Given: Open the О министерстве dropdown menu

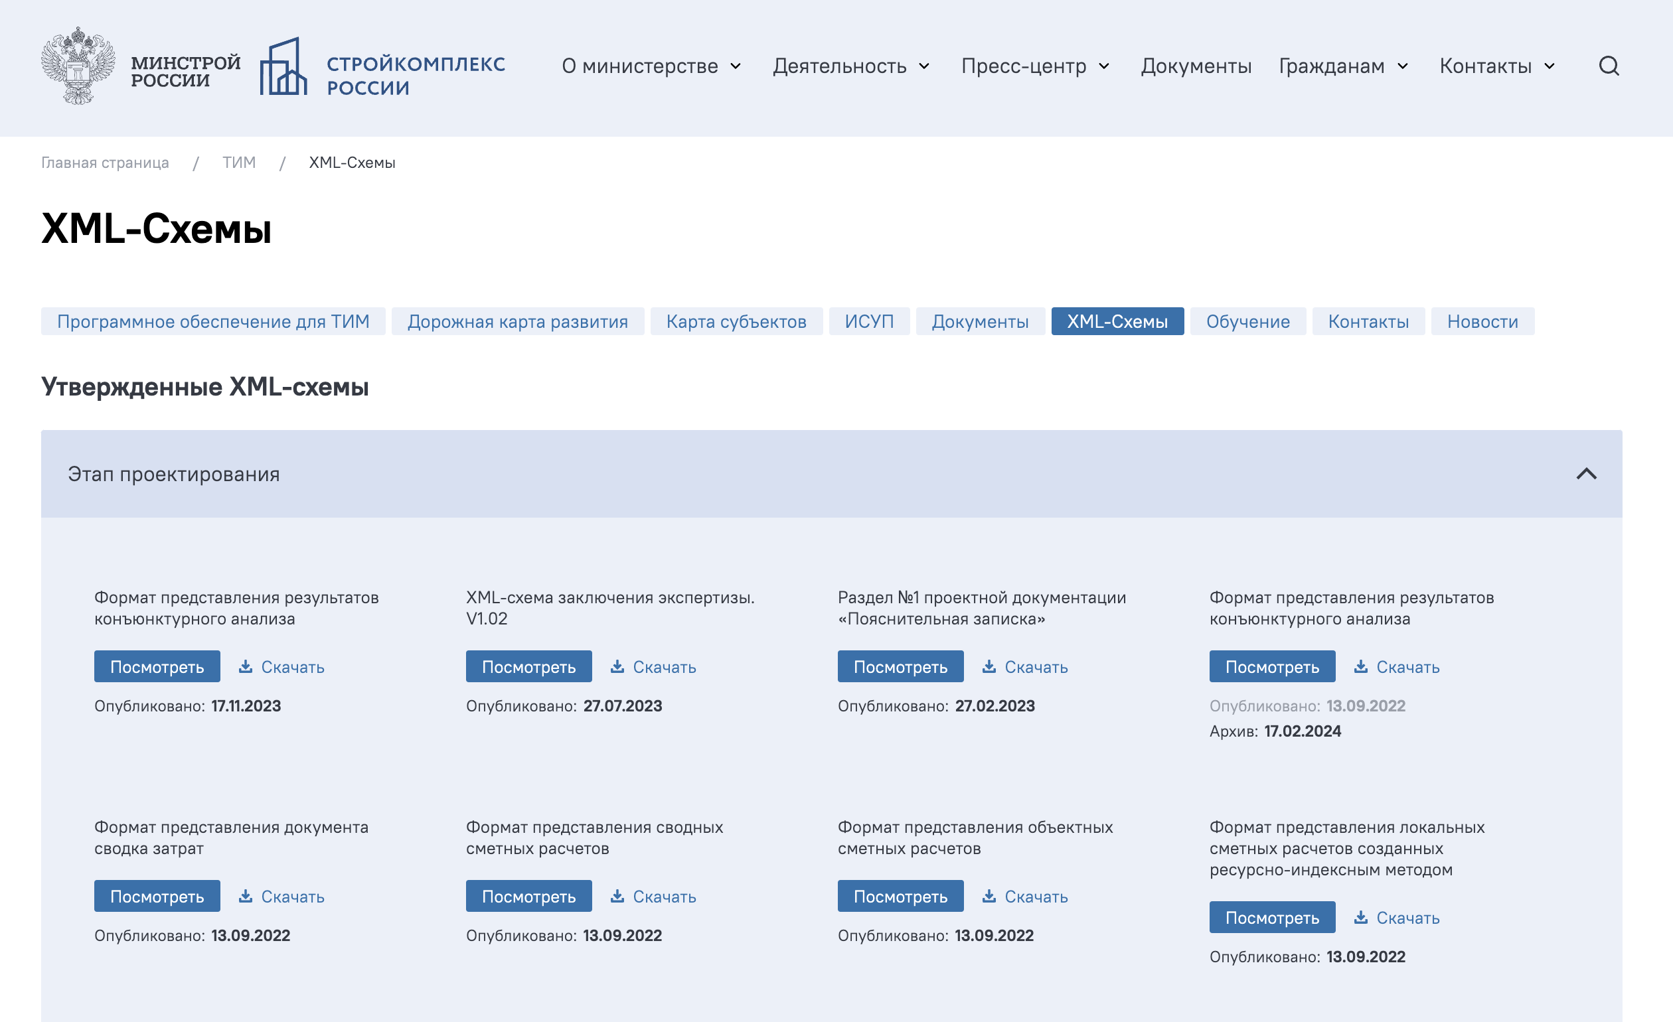Looking at the screenshot, I should (651, 66).
